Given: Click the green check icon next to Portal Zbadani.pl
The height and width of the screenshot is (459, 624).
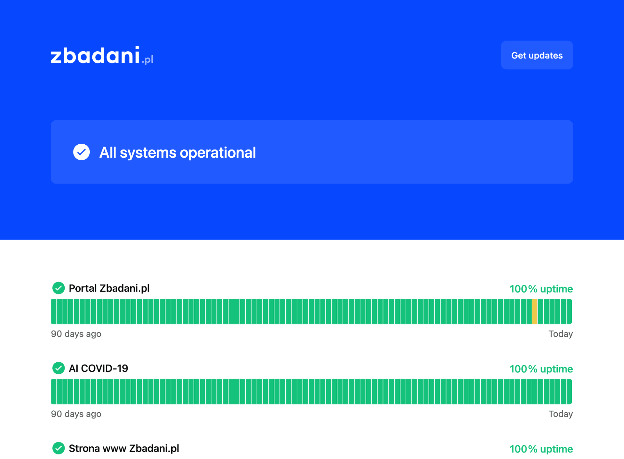Looking at the screenshot, I should pos(58,288).
